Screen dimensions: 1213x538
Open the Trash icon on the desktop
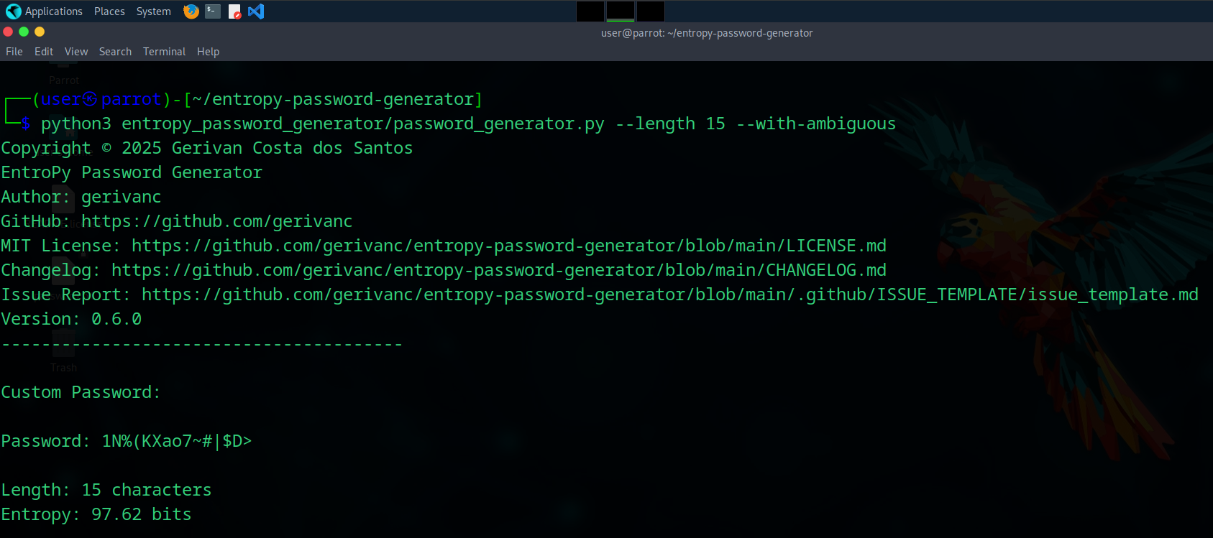point(63,348)
